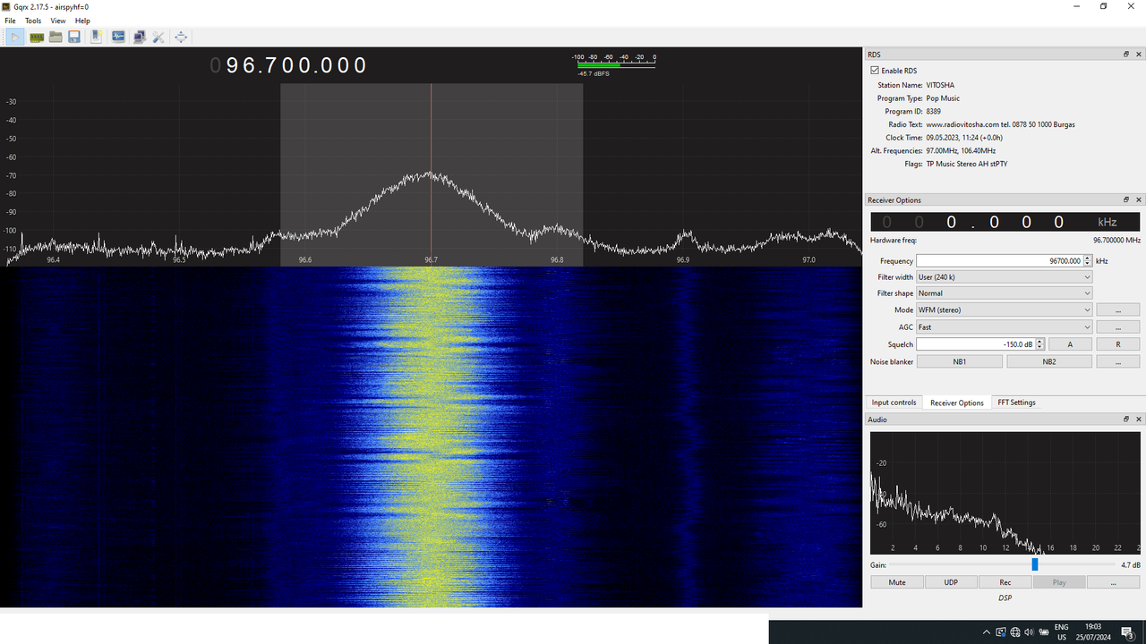
Task: Click the Start DSP play icon in toolbar
Action: 15,37
